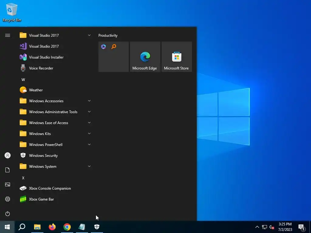Click the Windows Start button

[x=7, y=227]
